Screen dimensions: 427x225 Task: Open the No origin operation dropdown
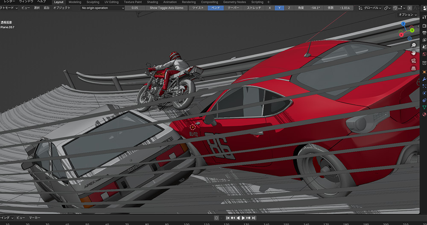pyautogui.click(x=102, y=8)
